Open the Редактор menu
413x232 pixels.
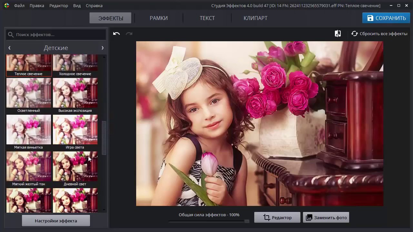(x=59, y=5)
